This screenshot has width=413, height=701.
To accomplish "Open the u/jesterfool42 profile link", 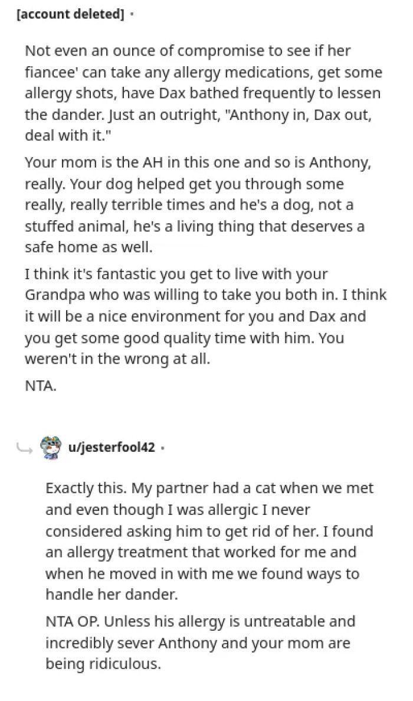I will [x=112, y=448].
